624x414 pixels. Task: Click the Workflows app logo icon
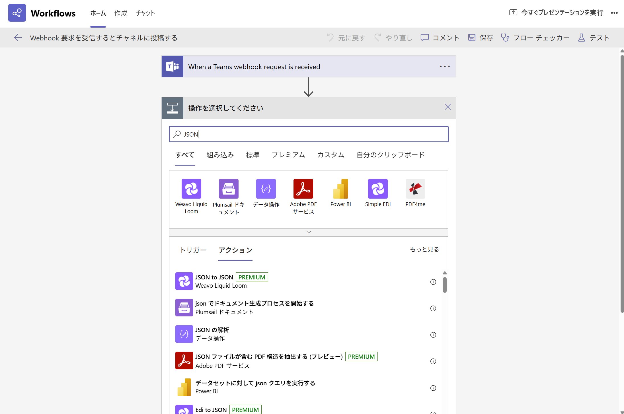coord(17,13)
